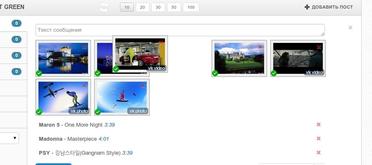Focus the Текст сообщения message field
Viewport: 372px width, 165px height.
(180, 30)
